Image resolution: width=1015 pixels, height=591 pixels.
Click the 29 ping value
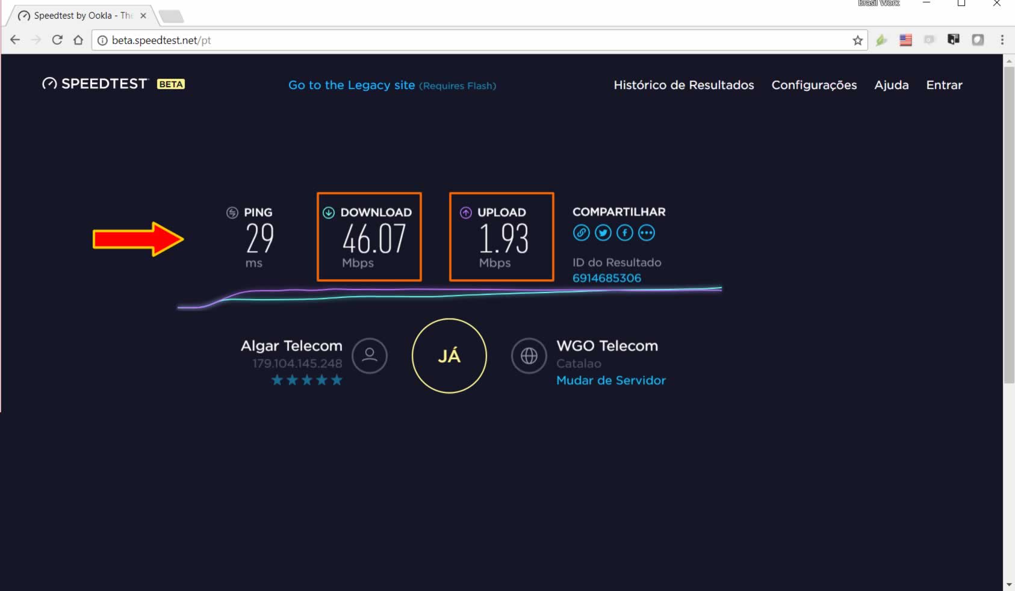click(x=260, y=238)
